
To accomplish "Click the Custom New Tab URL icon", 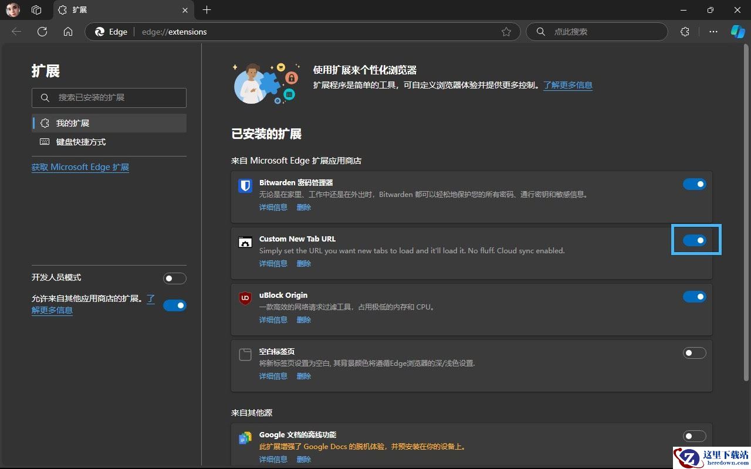I will pyautogui.click(x=245, y=242).
